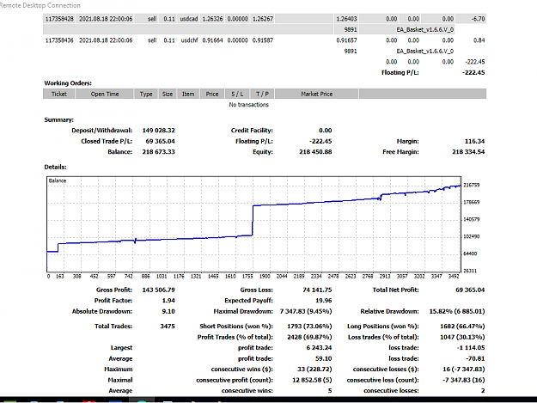Click the Expected Payoff value 19.96
The image size is (537, 403).
pyautogui.click(x=324, y=301)
